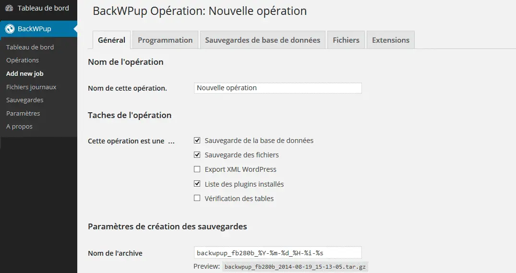Viewport: 516px width, 273px height.
Task: Open the A propos page
Action: click(x=19, y=126)
